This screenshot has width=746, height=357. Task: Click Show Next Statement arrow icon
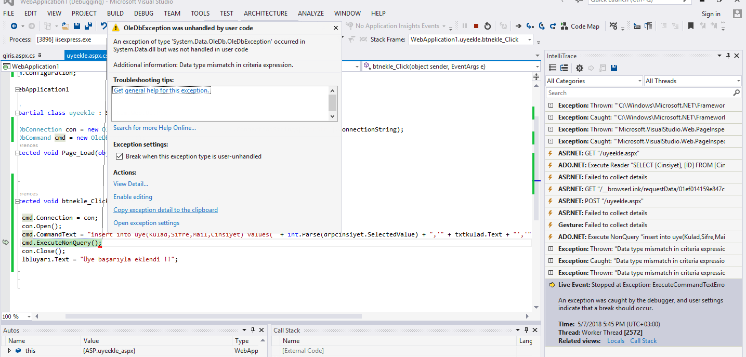518,26
